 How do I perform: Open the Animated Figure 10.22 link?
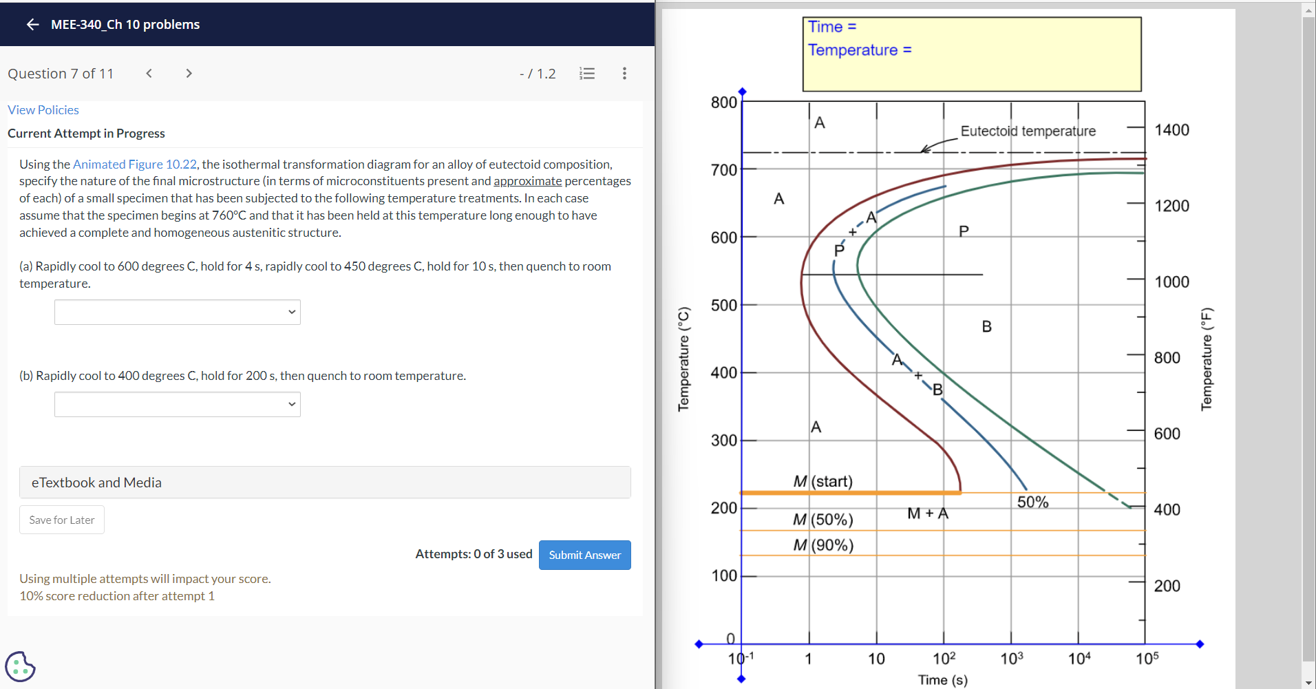[134, 164]
